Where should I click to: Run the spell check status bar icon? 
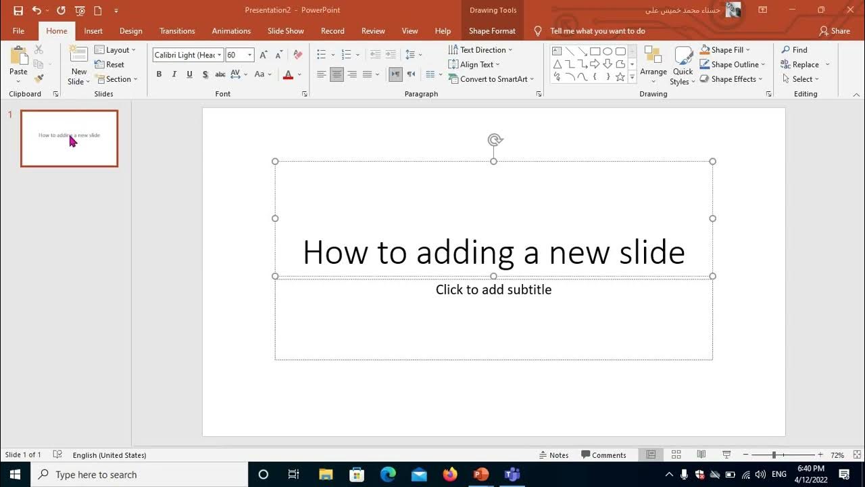[x=57, y=455]
